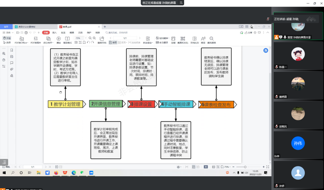The width and height of the screenshot is (324, 190).
Task: Open Firefox from the taskbar
Action: point(56,173)
